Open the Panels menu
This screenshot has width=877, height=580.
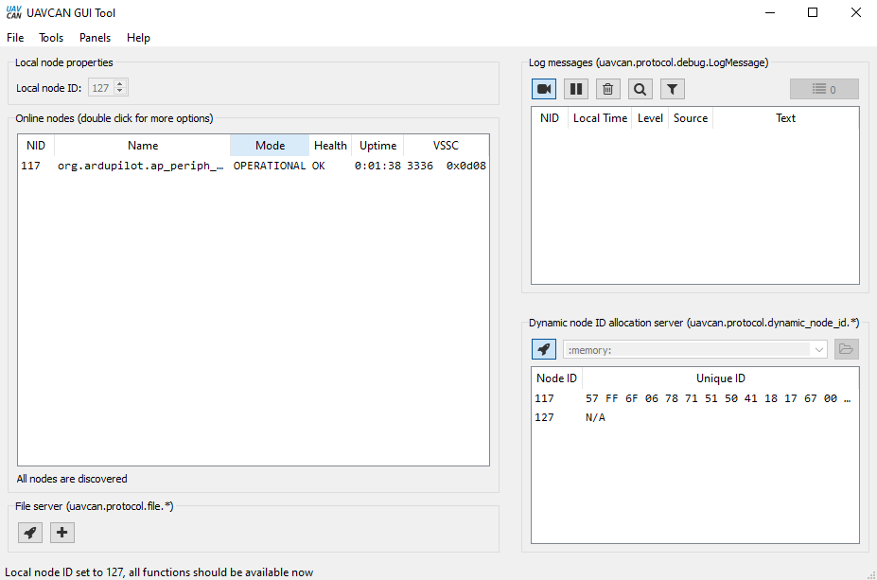coord(95,38)
